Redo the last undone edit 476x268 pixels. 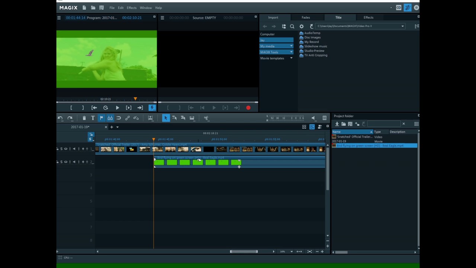(70, 118)
